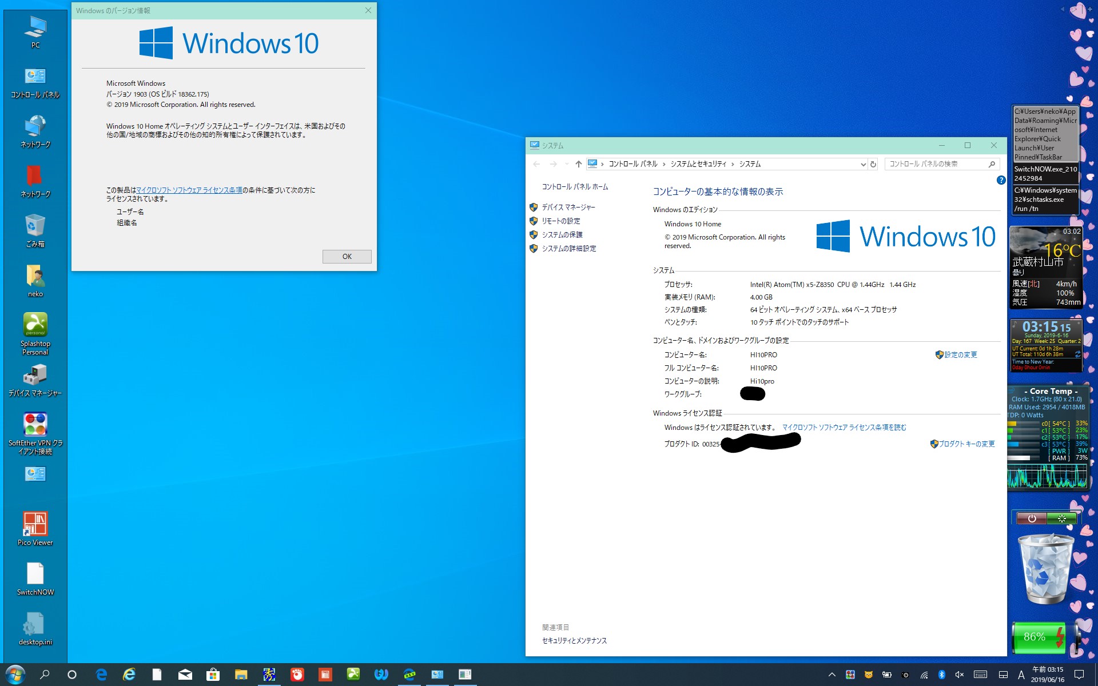
Task: Click コントロール パネル in the breadcrumb path
Action: point(632,164)
